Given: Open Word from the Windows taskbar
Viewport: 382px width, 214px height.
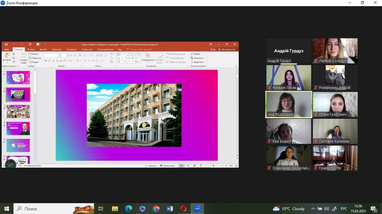Looking at the screenshot, I should 170,209.
